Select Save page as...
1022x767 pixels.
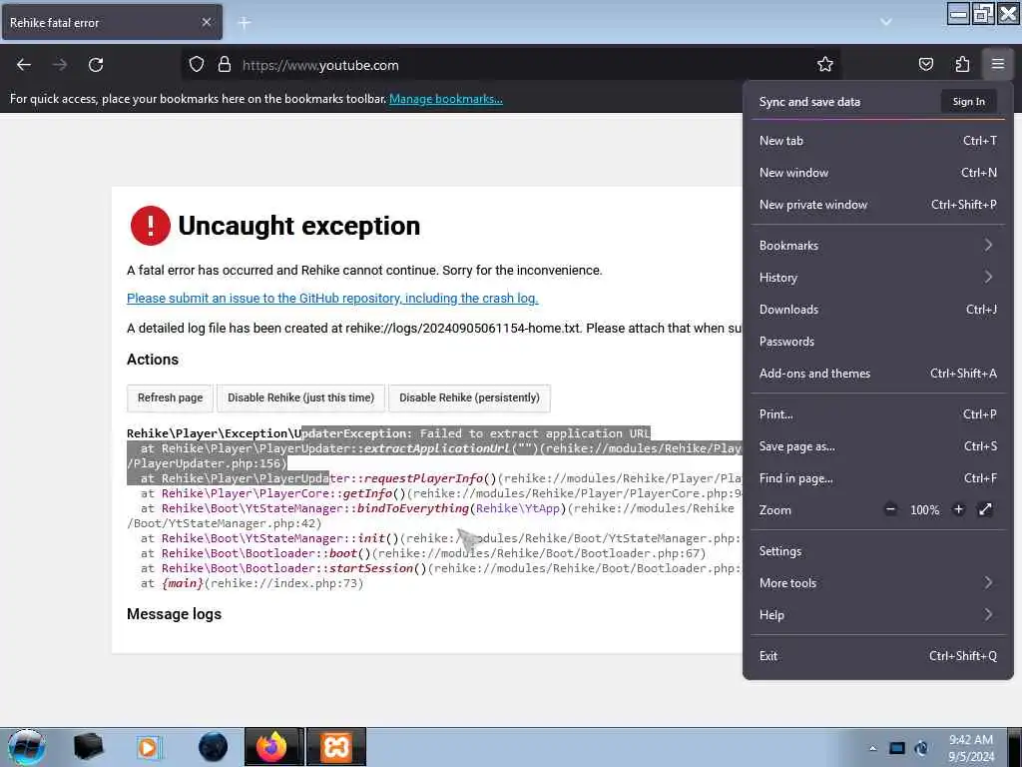[x=878, y=446]
